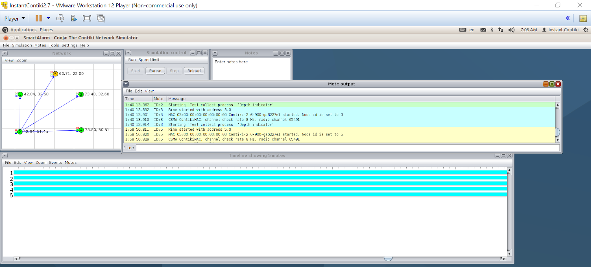Click the VMware removable devices icon
The width and height of the screenshot is (591, 267).
(x=74, y=18)
